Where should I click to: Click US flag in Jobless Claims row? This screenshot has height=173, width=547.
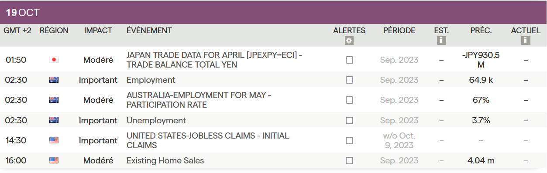(54, 140)
